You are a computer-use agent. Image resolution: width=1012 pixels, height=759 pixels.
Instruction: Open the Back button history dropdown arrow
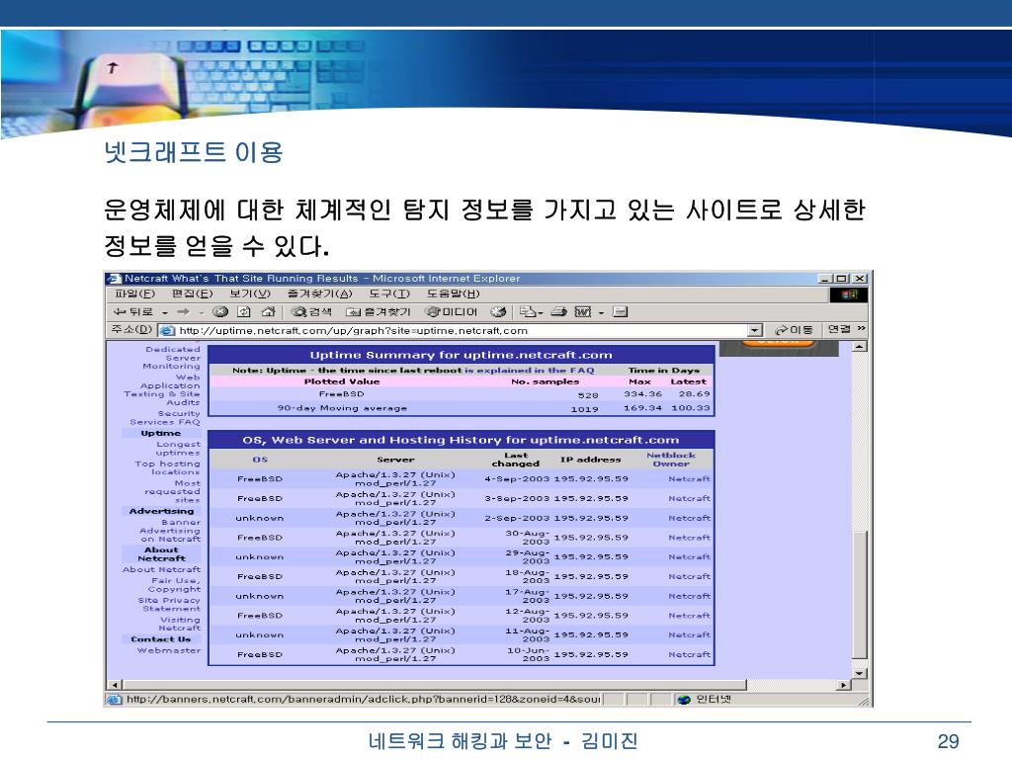click(x=165, y=312)
